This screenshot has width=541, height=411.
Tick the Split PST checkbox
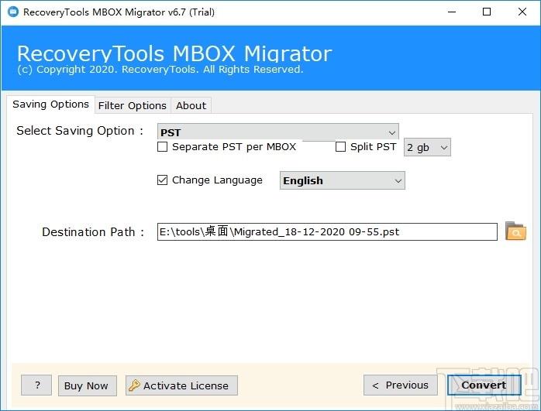[340, 147]
